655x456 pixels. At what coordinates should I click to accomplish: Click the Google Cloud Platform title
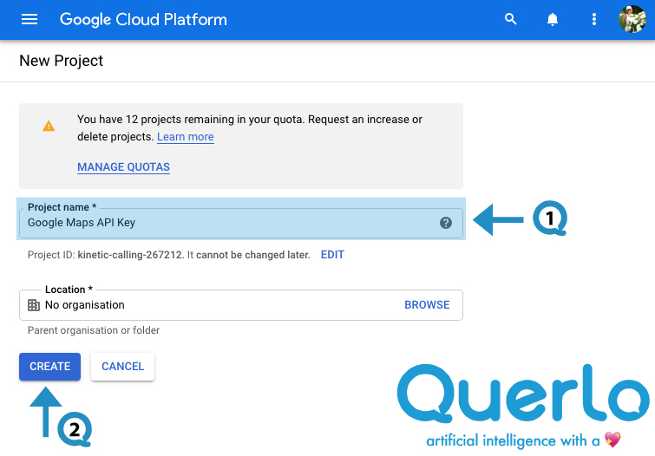pyautogui.click(x=143, y=20)
